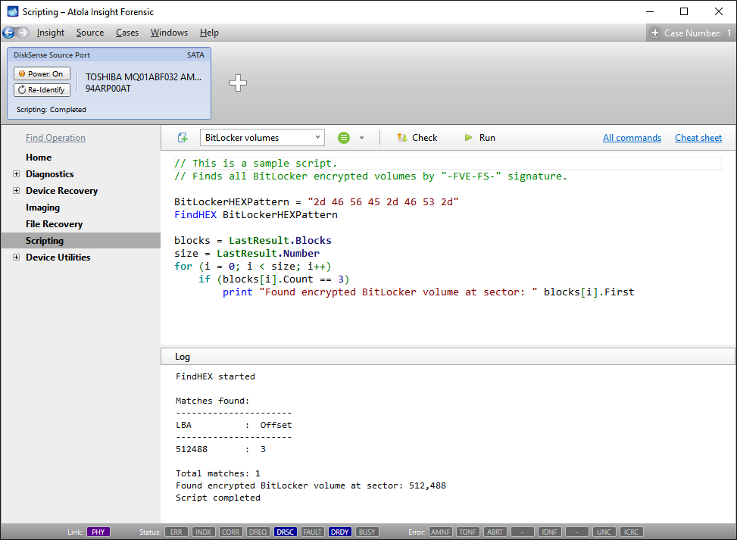Expand the Device Recovery tree node

[x=17, y=190]
